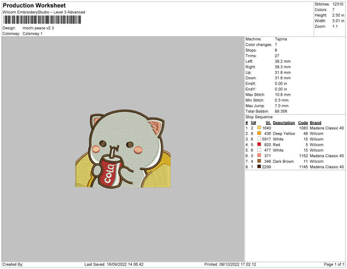The width and height of the screenshot is (347, 269).
Task: Select thread code 1083
Action: pos(304,128)
